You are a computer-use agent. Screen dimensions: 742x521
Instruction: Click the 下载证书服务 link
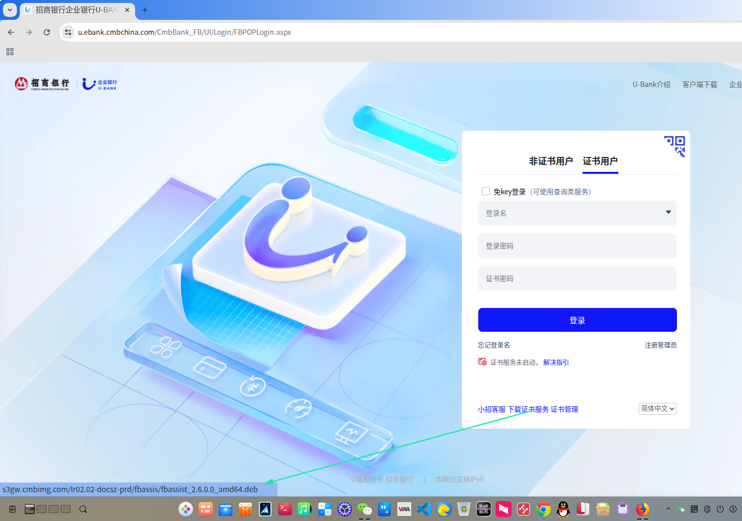click(x=528, y=409)
